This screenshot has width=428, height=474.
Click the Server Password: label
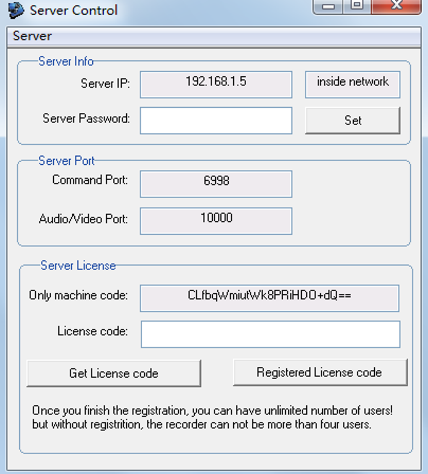[x=86, y=118]
